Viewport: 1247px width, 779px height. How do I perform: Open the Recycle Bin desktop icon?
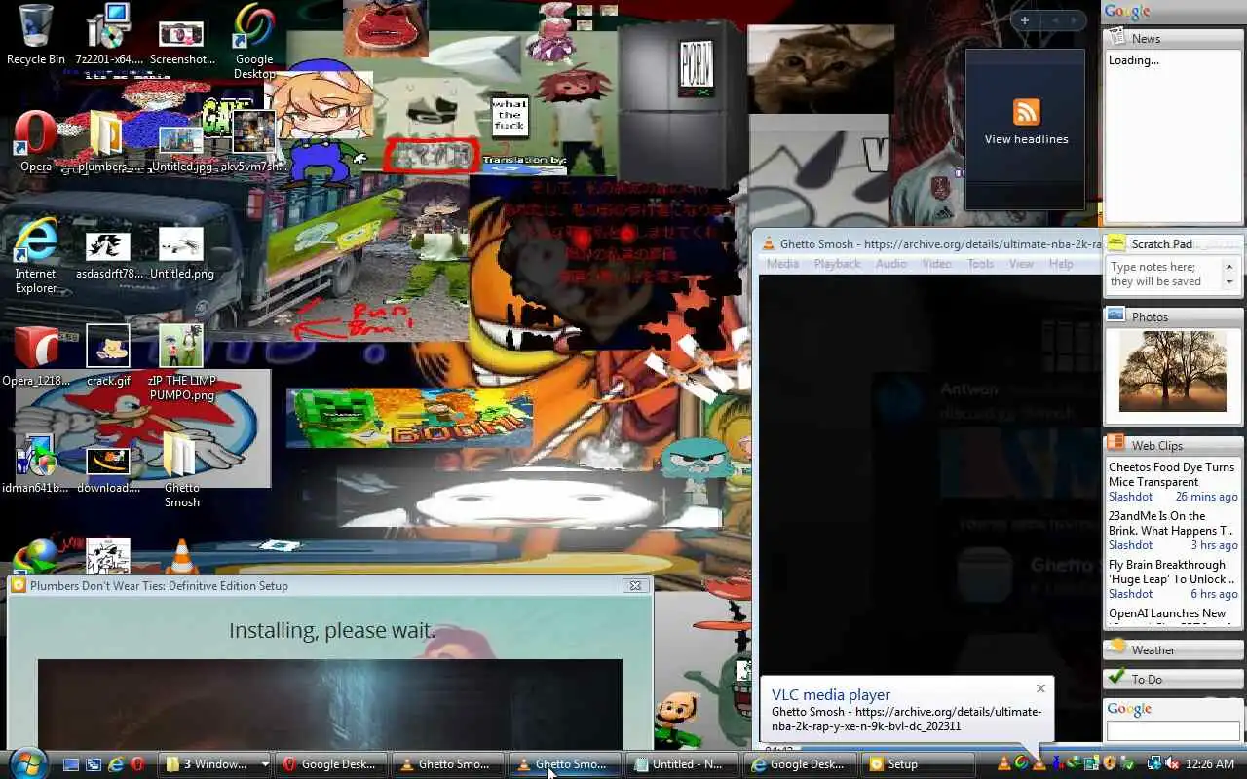[35, 34]
